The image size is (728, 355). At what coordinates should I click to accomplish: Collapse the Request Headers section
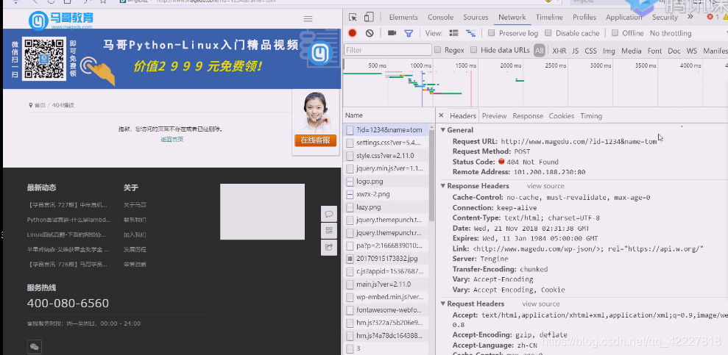[443, 304]
